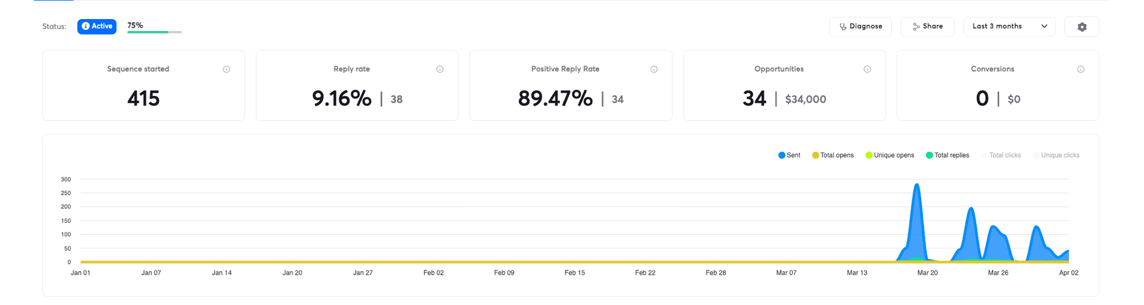
Task: Click info icon on Conversions card
Action: 1080,69
